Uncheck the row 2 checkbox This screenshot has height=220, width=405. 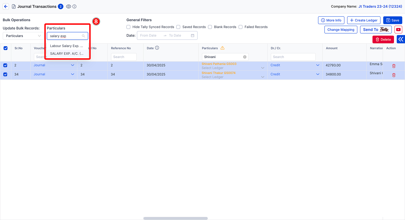[5, 65]
